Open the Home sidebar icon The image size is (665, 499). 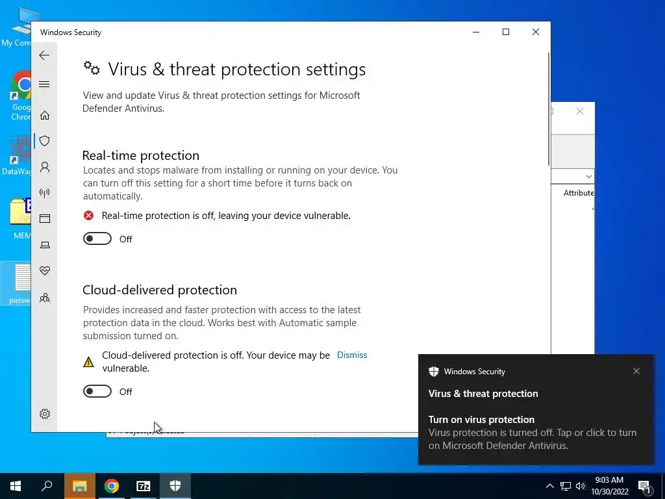point(45,116)
